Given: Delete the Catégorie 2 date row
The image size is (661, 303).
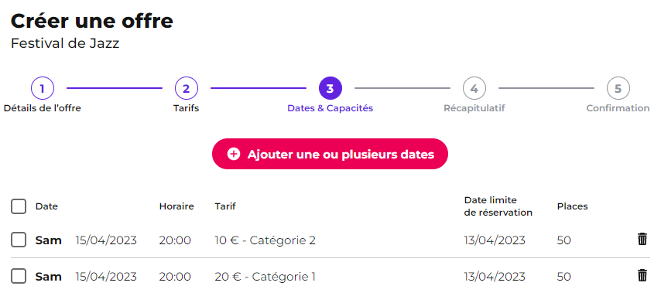Looking at the screenshot, I should [x=642, y=239].
